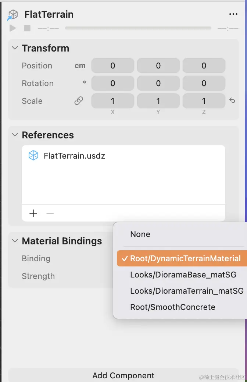Screen dimensions: 247x382
Task: Click the minus icon to remove reference
Action: [50, 213]
